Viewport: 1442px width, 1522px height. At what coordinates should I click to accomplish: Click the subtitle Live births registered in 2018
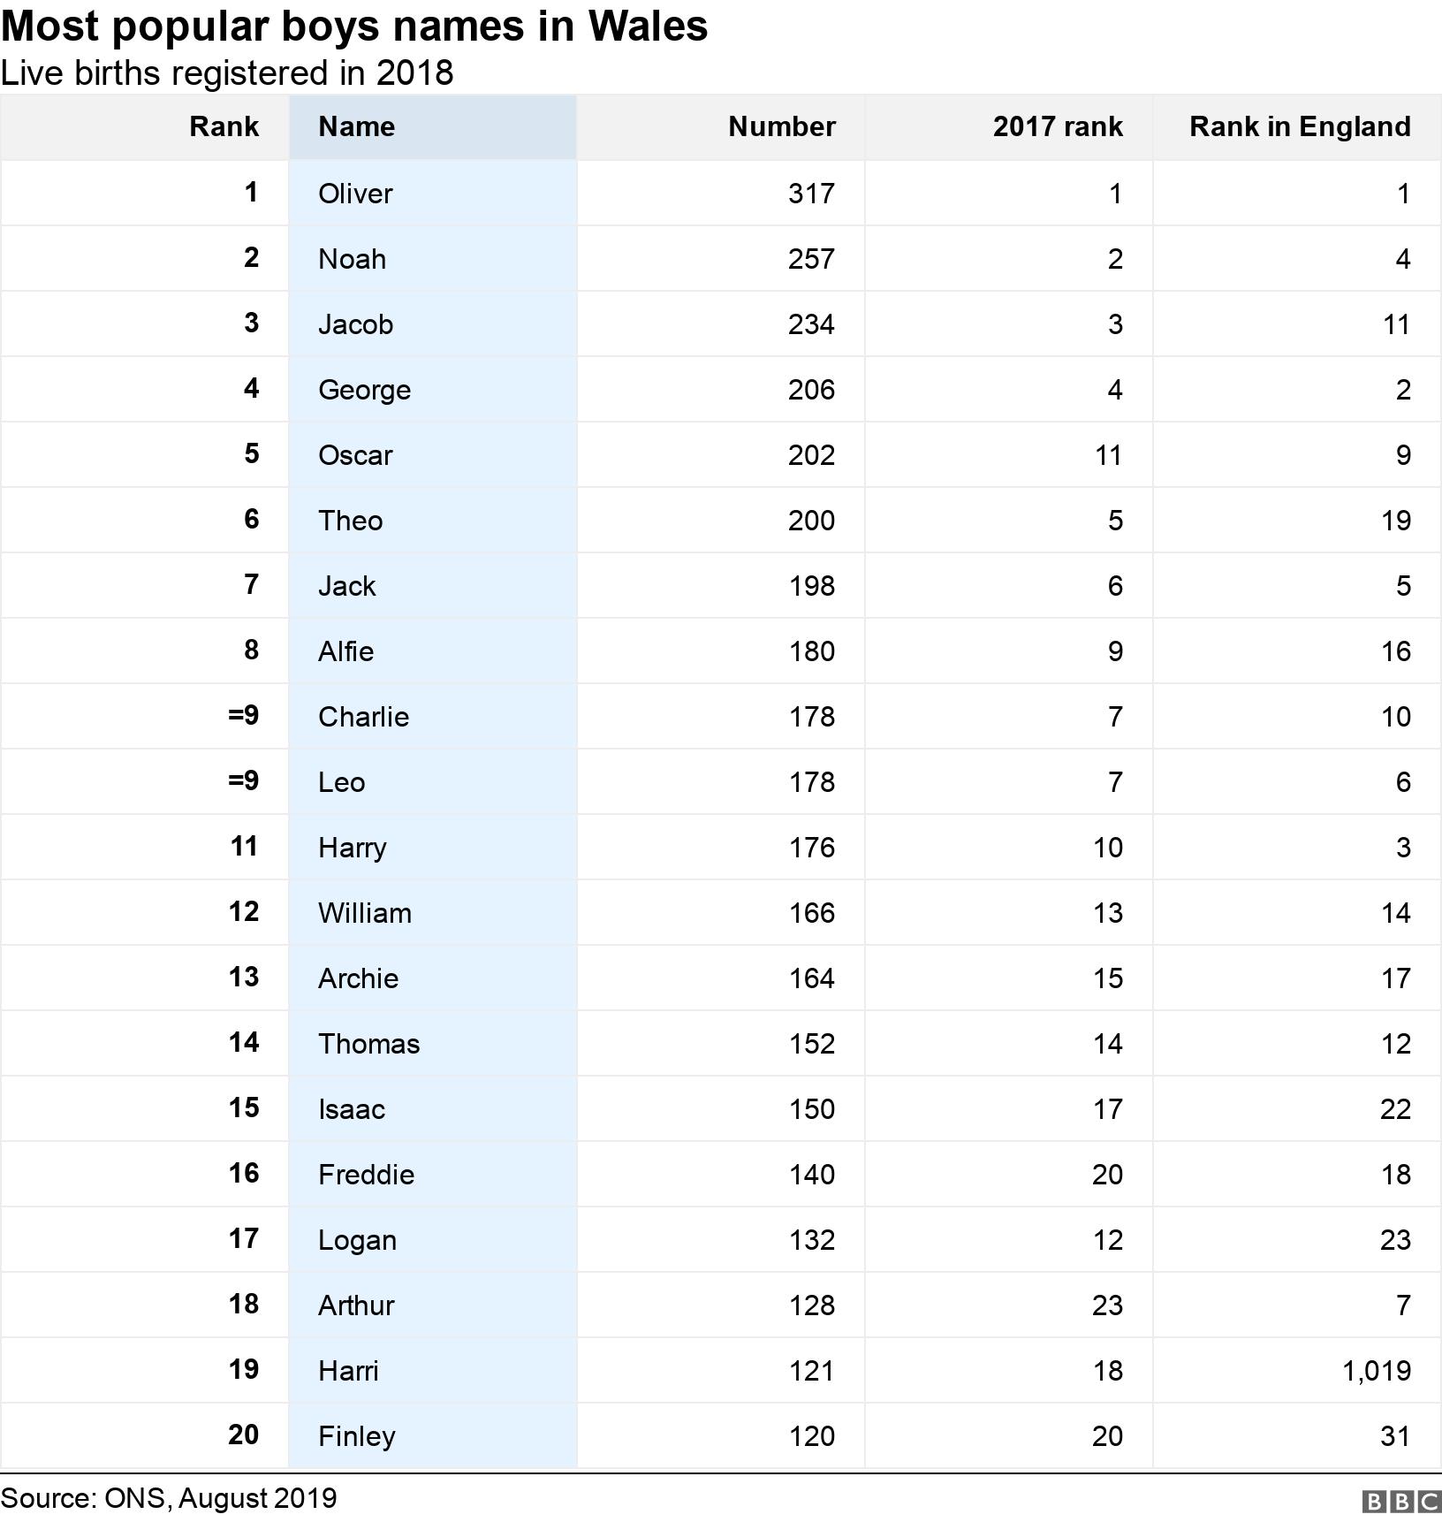[x=227, y=72]
